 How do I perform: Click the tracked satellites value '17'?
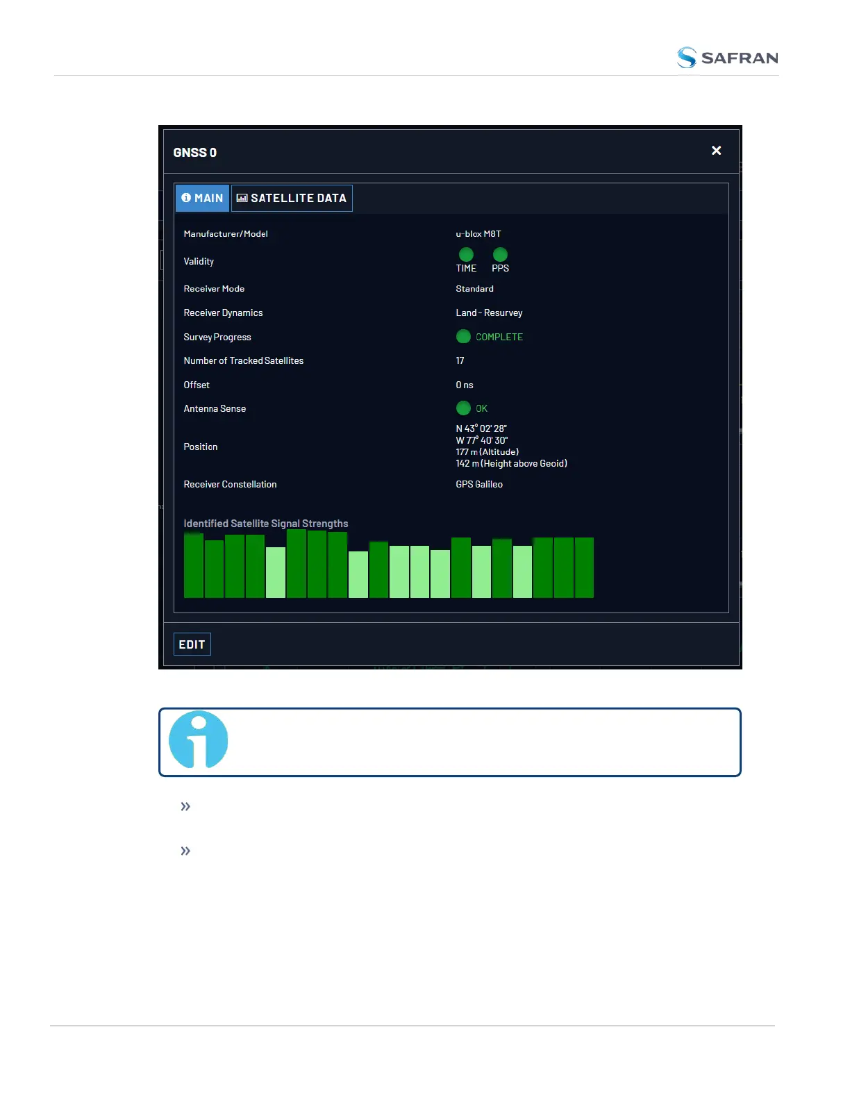tap(460, 361)
